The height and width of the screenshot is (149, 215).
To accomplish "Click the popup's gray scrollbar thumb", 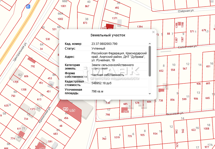I will (150, 61).
